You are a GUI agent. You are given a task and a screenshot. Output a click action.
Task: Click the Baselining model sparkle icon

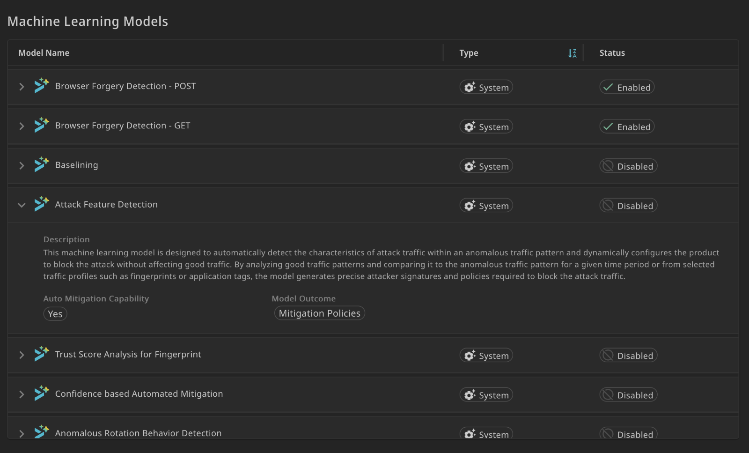(41, 164)
